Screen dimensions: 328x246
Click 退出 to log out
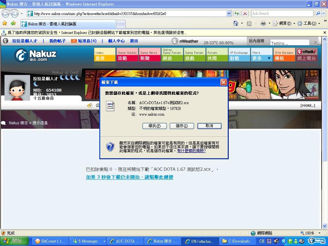134,41
